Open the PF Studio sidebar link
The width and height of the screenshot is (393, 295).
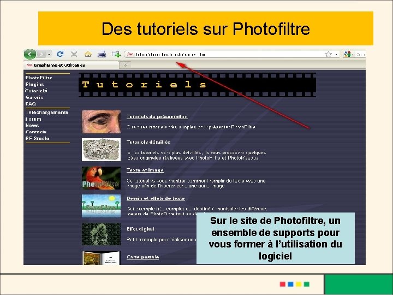(x=37, y=138)
